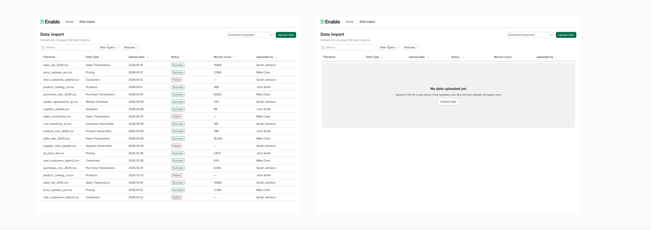The width and height of the screenshot is (651, 230).
Task: Select q1_price_list.csv filename
Action: 53,153
